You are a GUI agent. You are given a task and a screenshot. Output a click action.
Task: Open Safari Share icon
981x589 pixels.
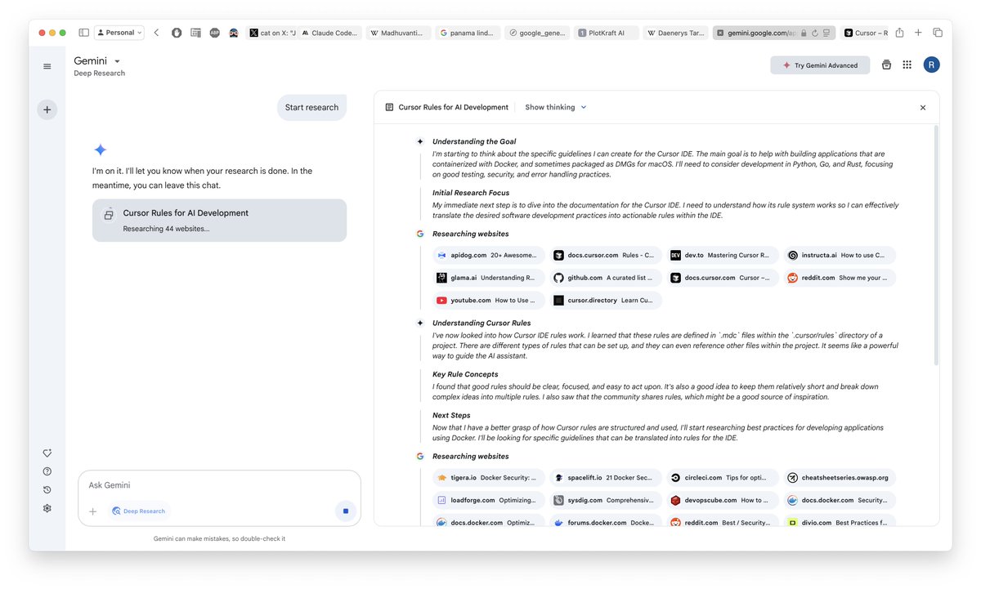pos(899,33)
